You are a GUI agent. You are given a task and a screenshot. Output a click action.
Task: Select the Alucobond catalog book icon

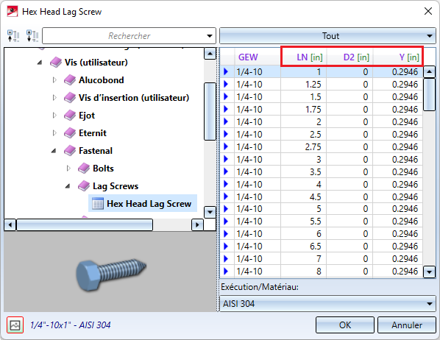[70, 80]
